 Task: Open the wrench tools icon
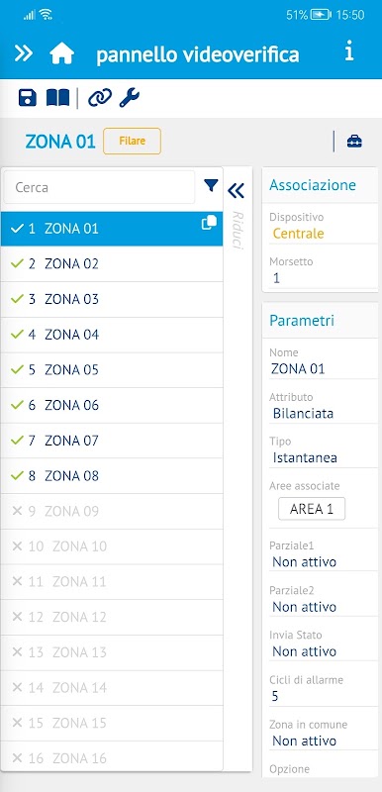(130, 97)
